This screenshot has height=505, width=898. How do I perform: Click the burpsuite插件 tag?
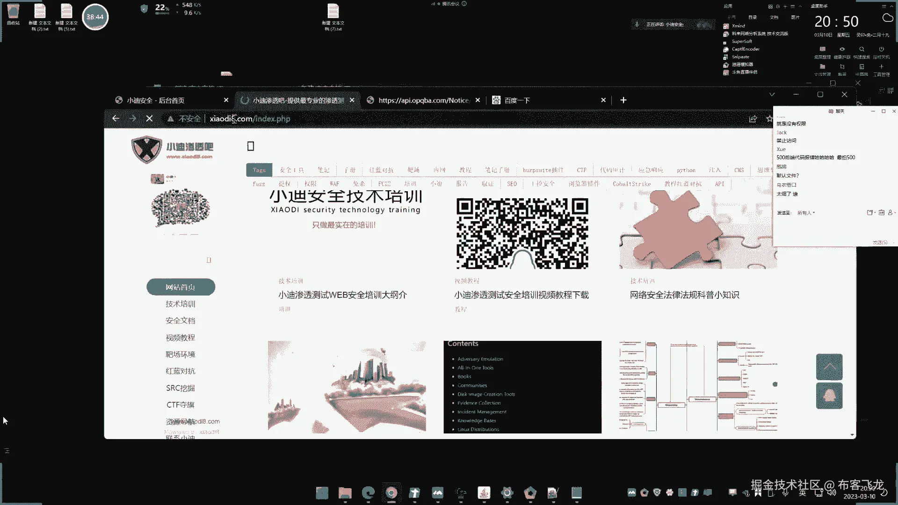543,170
